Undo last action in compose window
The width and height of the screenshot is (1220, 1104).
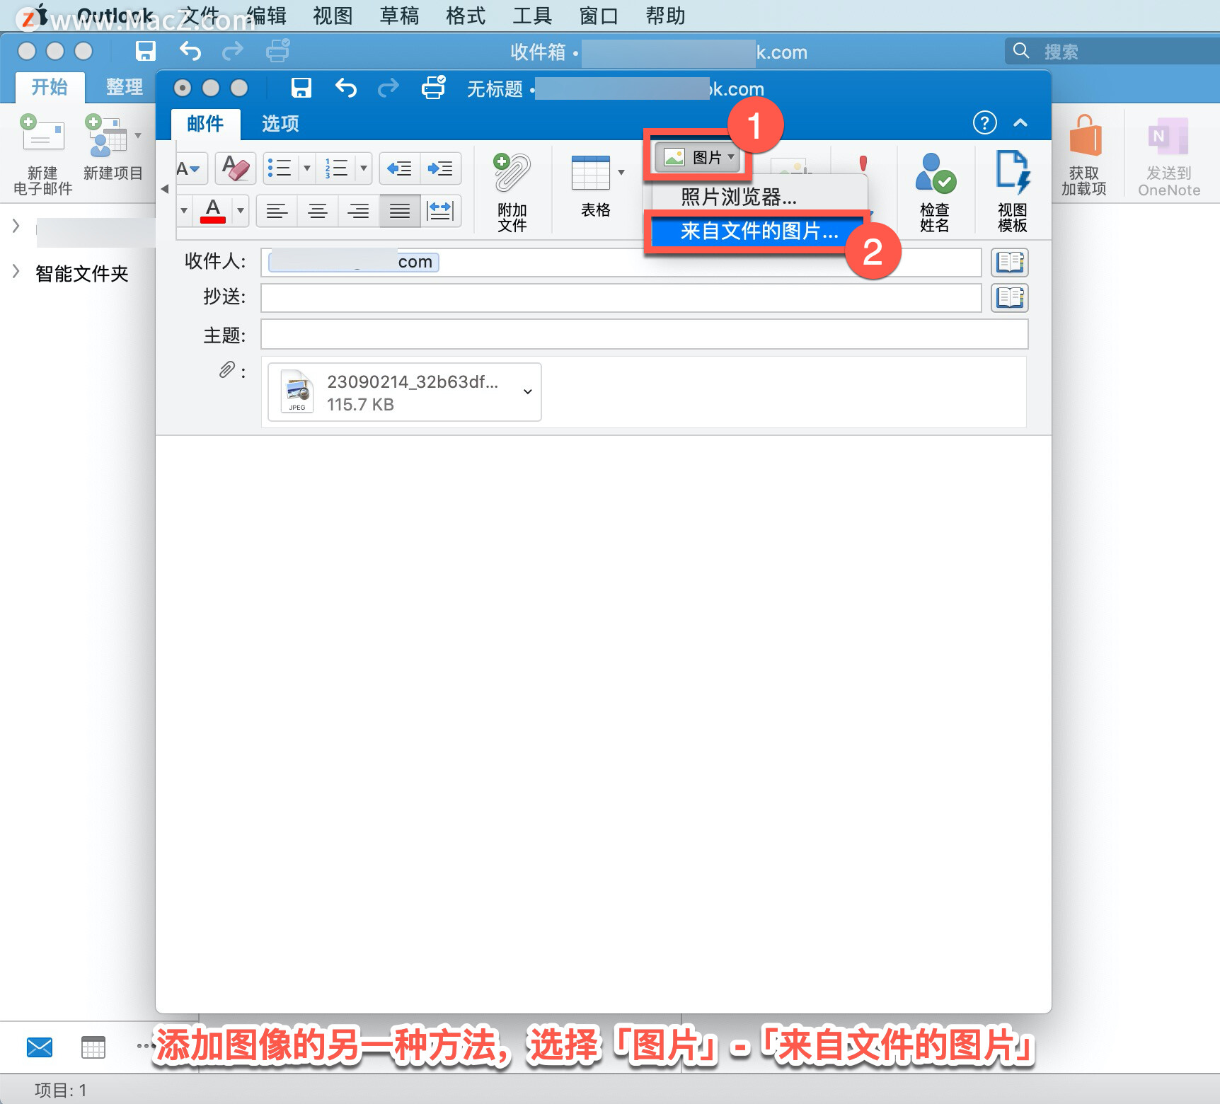point(346,88)
